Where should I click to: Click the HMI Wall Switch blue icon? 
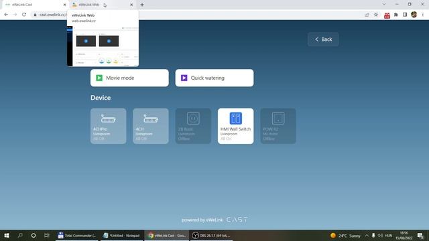point(235,118)
